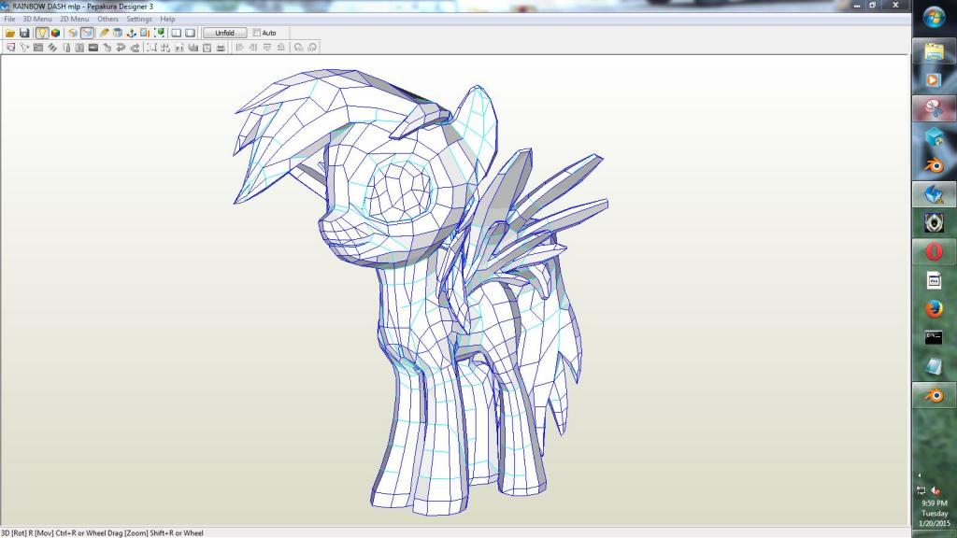Enable the Auto checkbox
The image size is (957, 538).
[256, 33]
